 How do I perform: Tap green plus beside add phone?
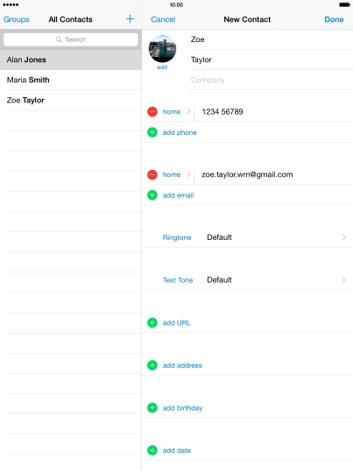[152, 132]
